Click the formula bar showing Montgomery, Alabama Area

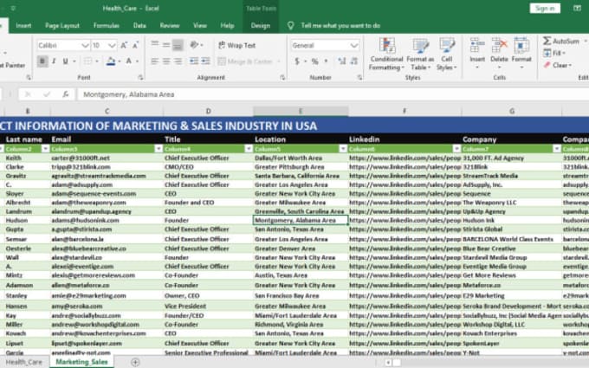pyautogui.click(x=331, y=94)
